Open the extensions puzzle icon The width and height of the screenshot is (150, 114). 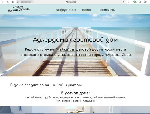(140, 2)
